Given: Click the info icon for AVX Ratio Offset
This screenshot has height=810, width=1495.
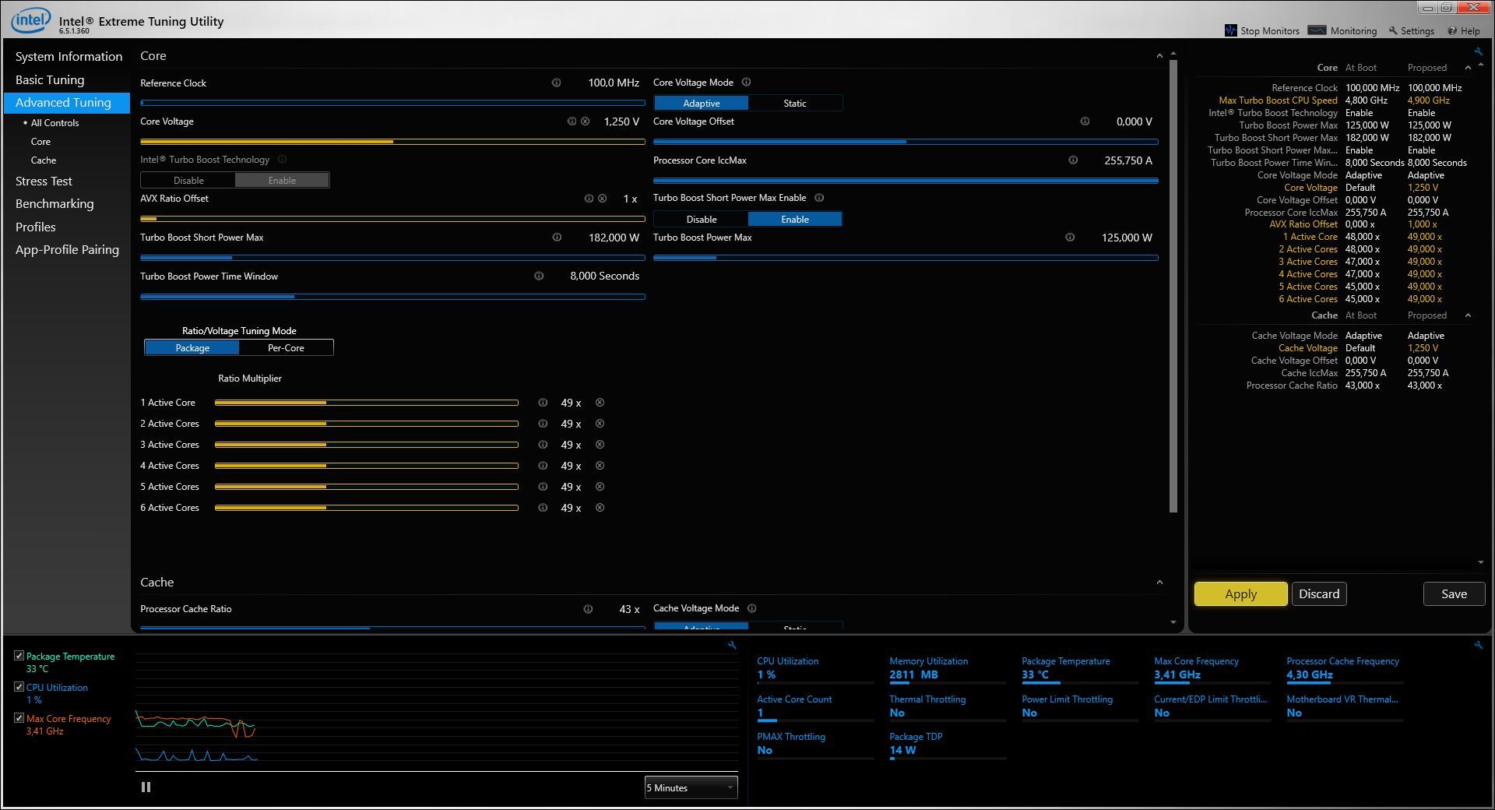Looking at the screenshot, I should pos(589,199).
